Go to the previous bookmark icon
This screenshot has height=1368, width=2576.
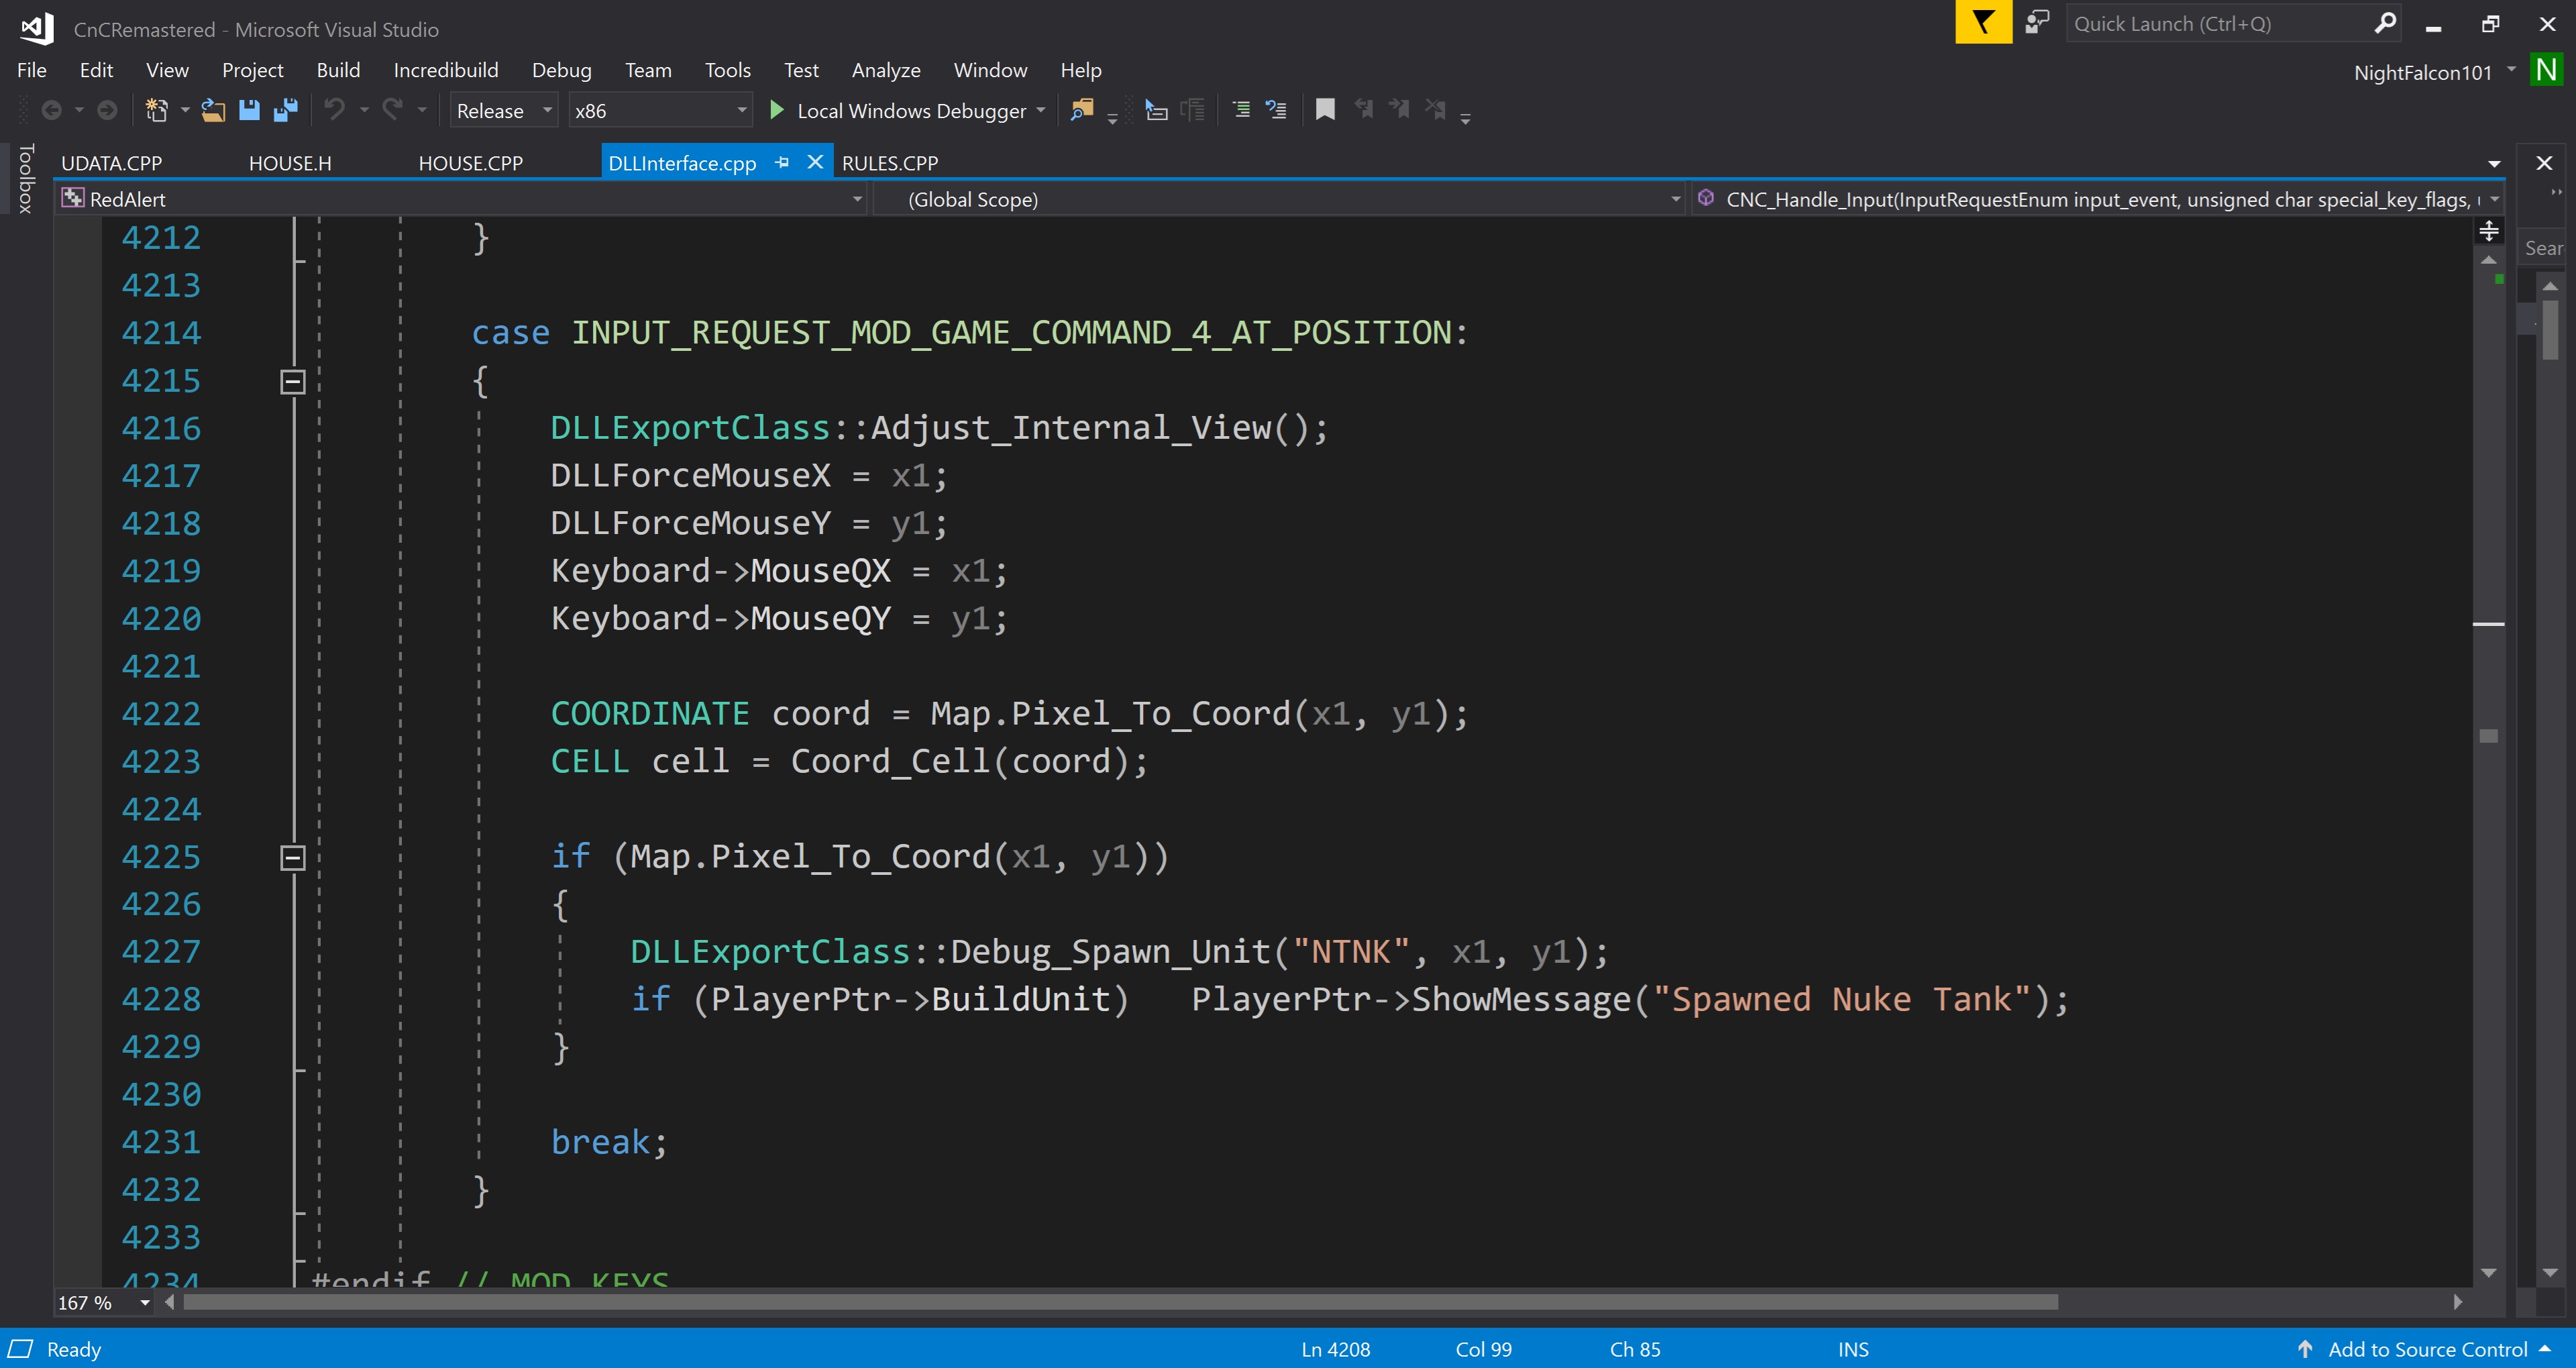point(1364,109)
